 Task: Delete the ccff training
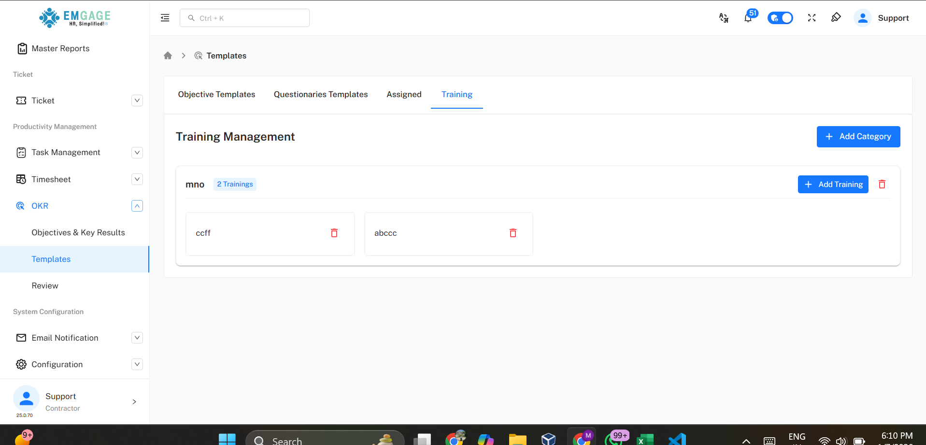click(x=334, y=233)
